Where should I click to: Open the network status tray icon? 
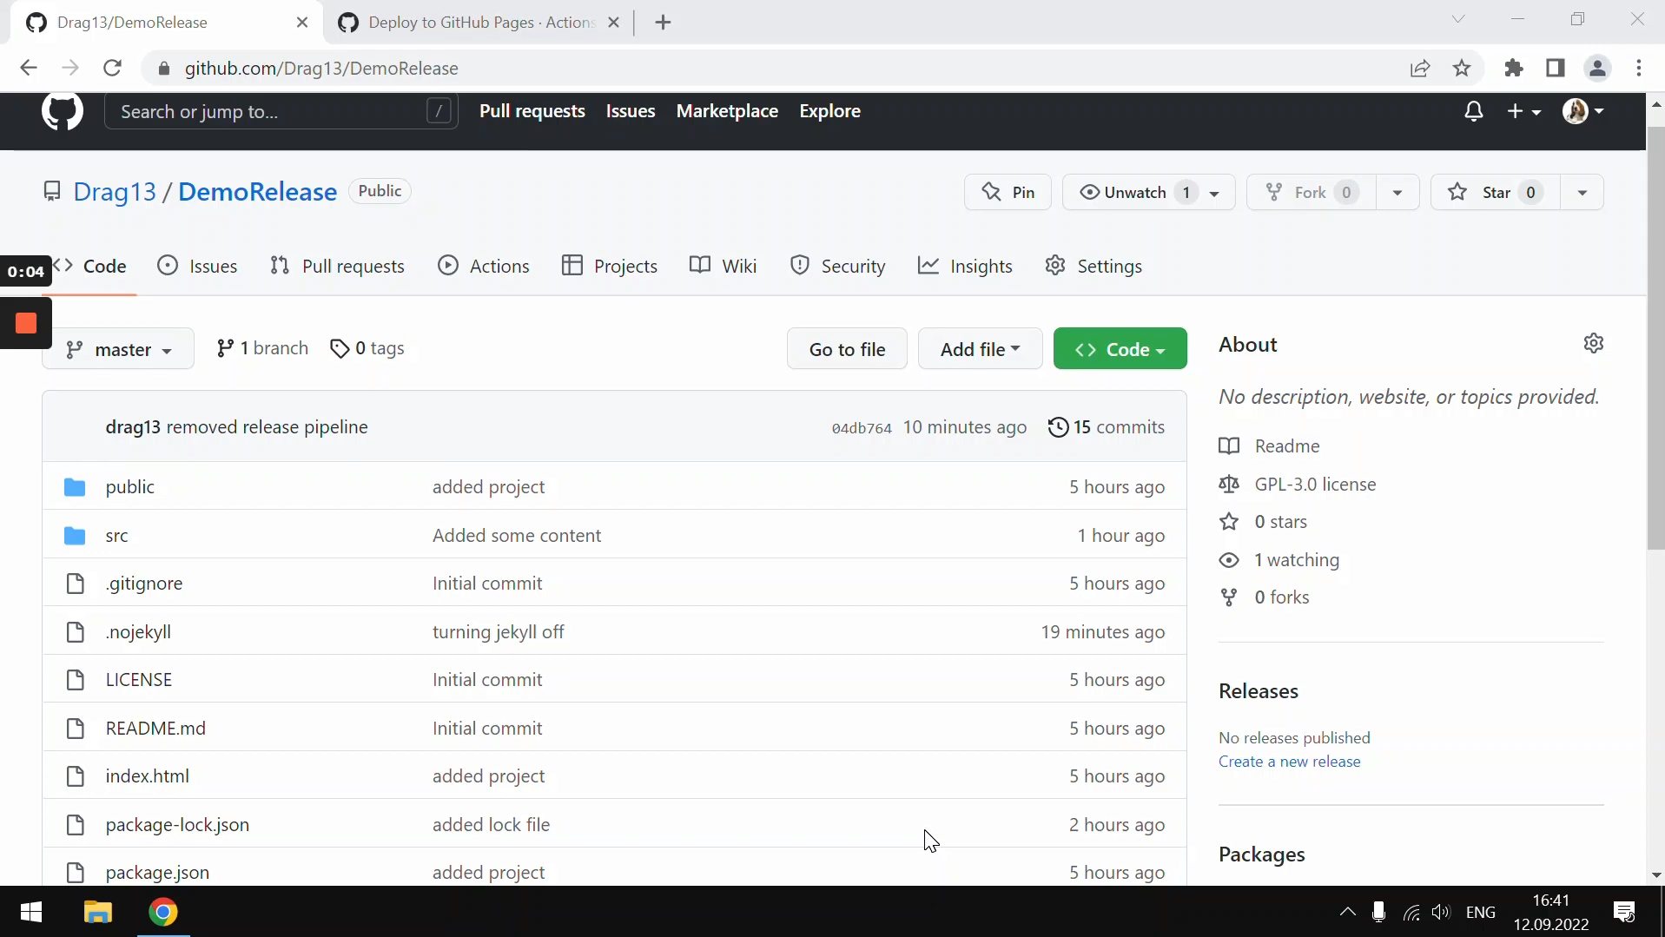[x=1412, y=912]
